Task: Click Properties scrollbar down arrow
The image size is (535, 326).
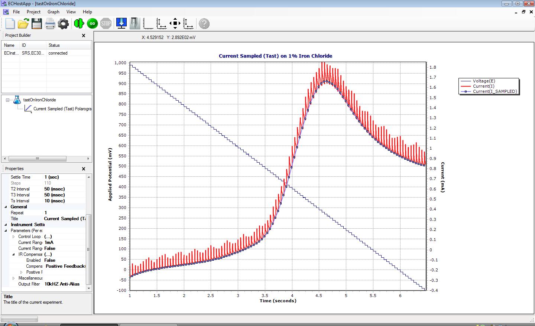Action: pos(88,288)
